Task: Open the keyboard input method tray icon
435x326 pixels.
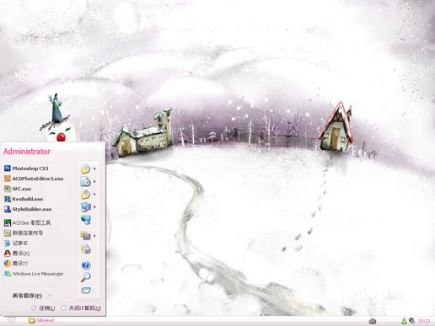Action: tap(372, 321)
